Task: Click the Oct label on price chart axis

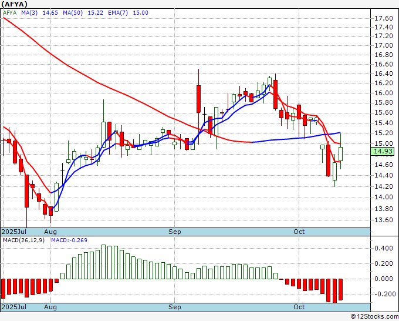Action: click(299, 232)
